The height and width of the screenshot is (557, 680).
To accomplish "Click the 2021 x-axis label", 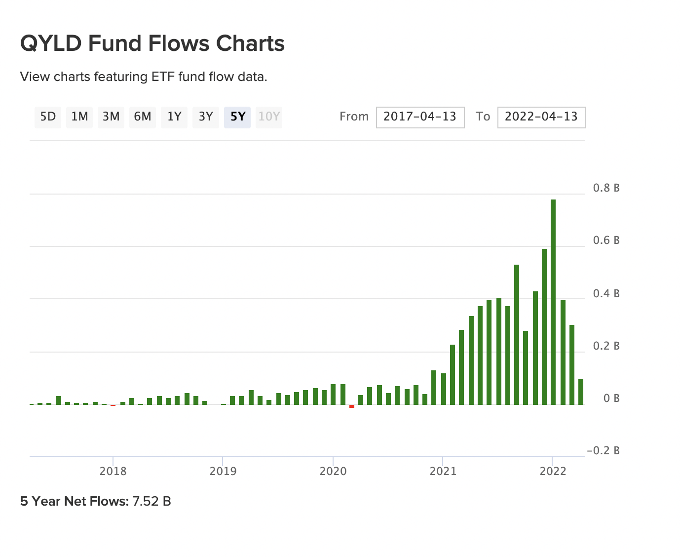I will coord(443,471).
